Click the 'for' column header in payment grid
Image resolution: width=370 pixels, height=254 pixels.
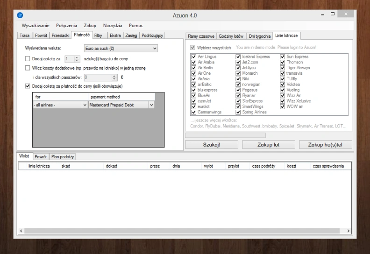[x=60, y=97]
